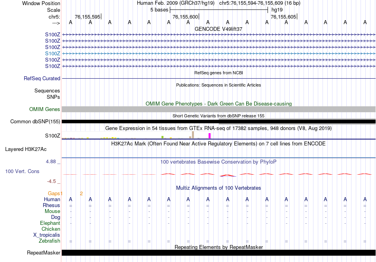This screenshot has width=376, height=262.
Task: Open the GTEx Gene Expression track title
Action: [x=218, y=128]
